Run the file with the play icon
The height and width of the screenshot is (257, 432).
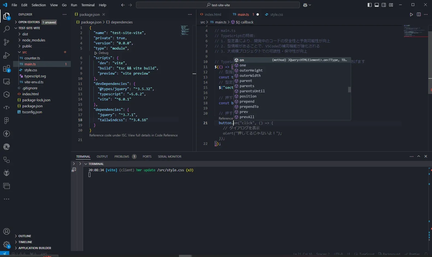412,14
